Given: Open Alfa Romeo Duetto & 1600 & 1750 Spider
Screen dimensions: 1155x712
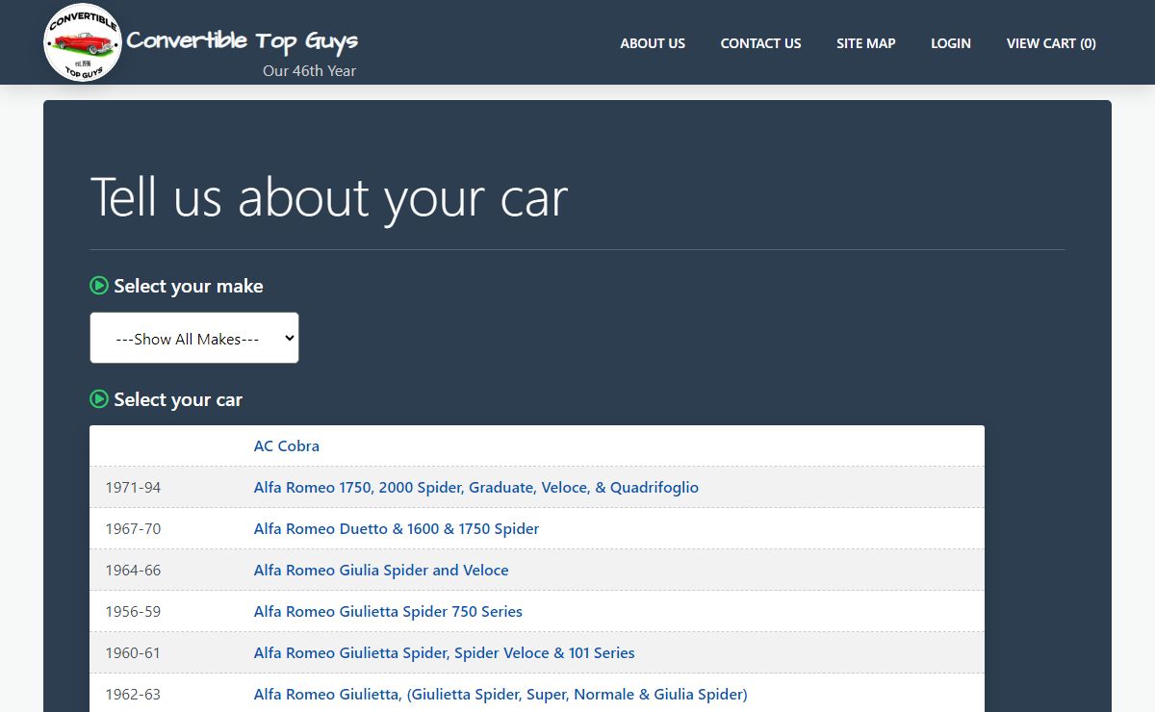Looking at the screenshot, I should (397, 528).
